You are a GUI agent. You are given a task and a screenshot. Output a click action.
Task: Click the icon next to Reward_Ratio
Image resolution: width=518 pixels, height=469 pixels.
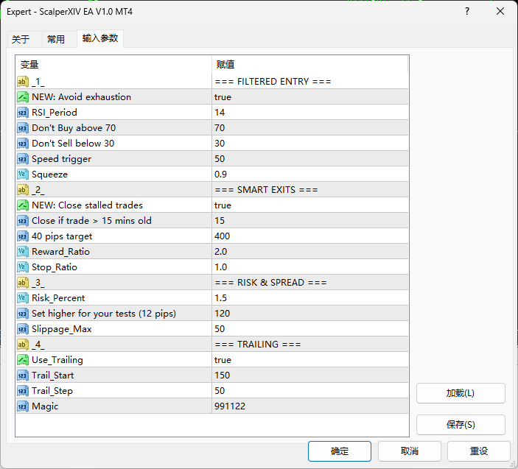coord(23,251)
